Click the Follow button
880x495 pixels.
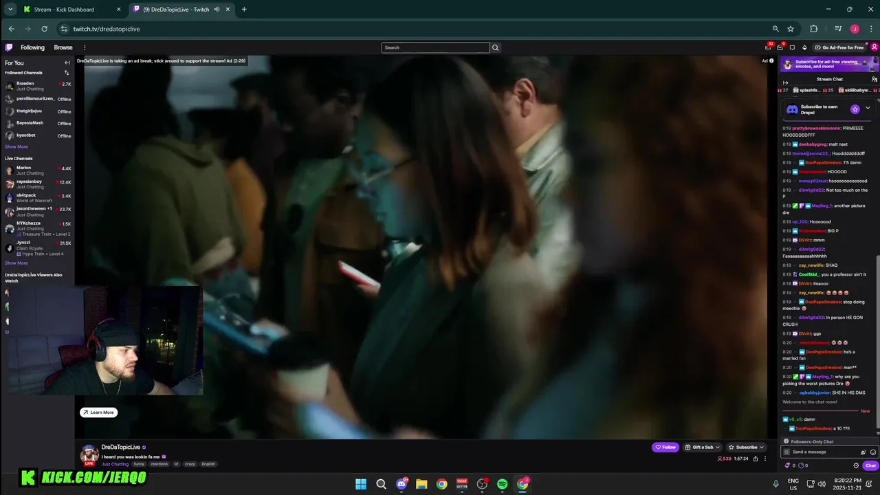click(665, 447)
